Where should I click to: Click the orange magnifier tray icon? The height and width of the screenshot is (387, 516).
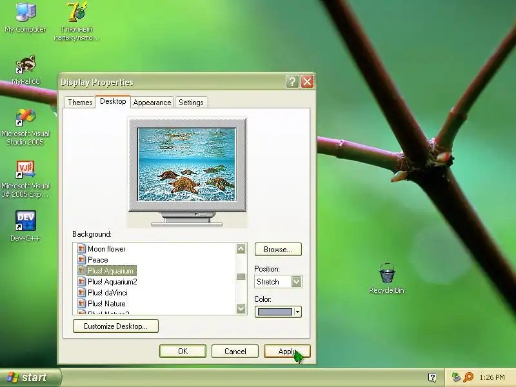point(468,377)
